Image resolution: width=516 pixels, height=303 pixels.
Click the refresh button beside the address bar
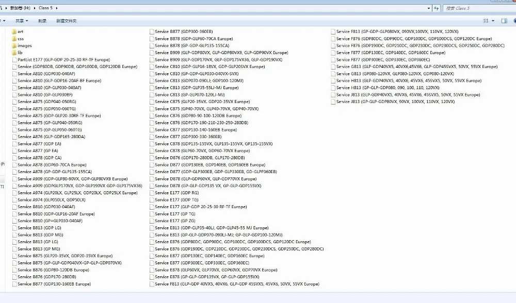(437, 8)
